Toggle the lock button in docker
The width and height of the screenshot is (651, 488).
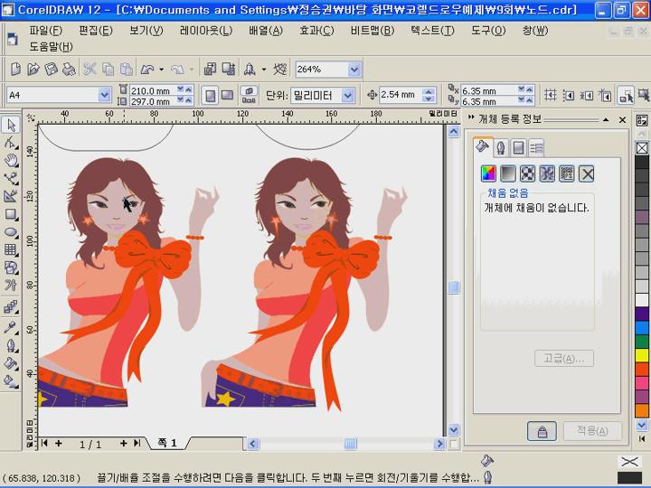point(542,432)
